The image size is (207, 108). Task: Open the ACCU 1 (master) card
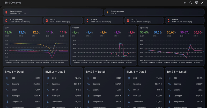click(23, 21)
